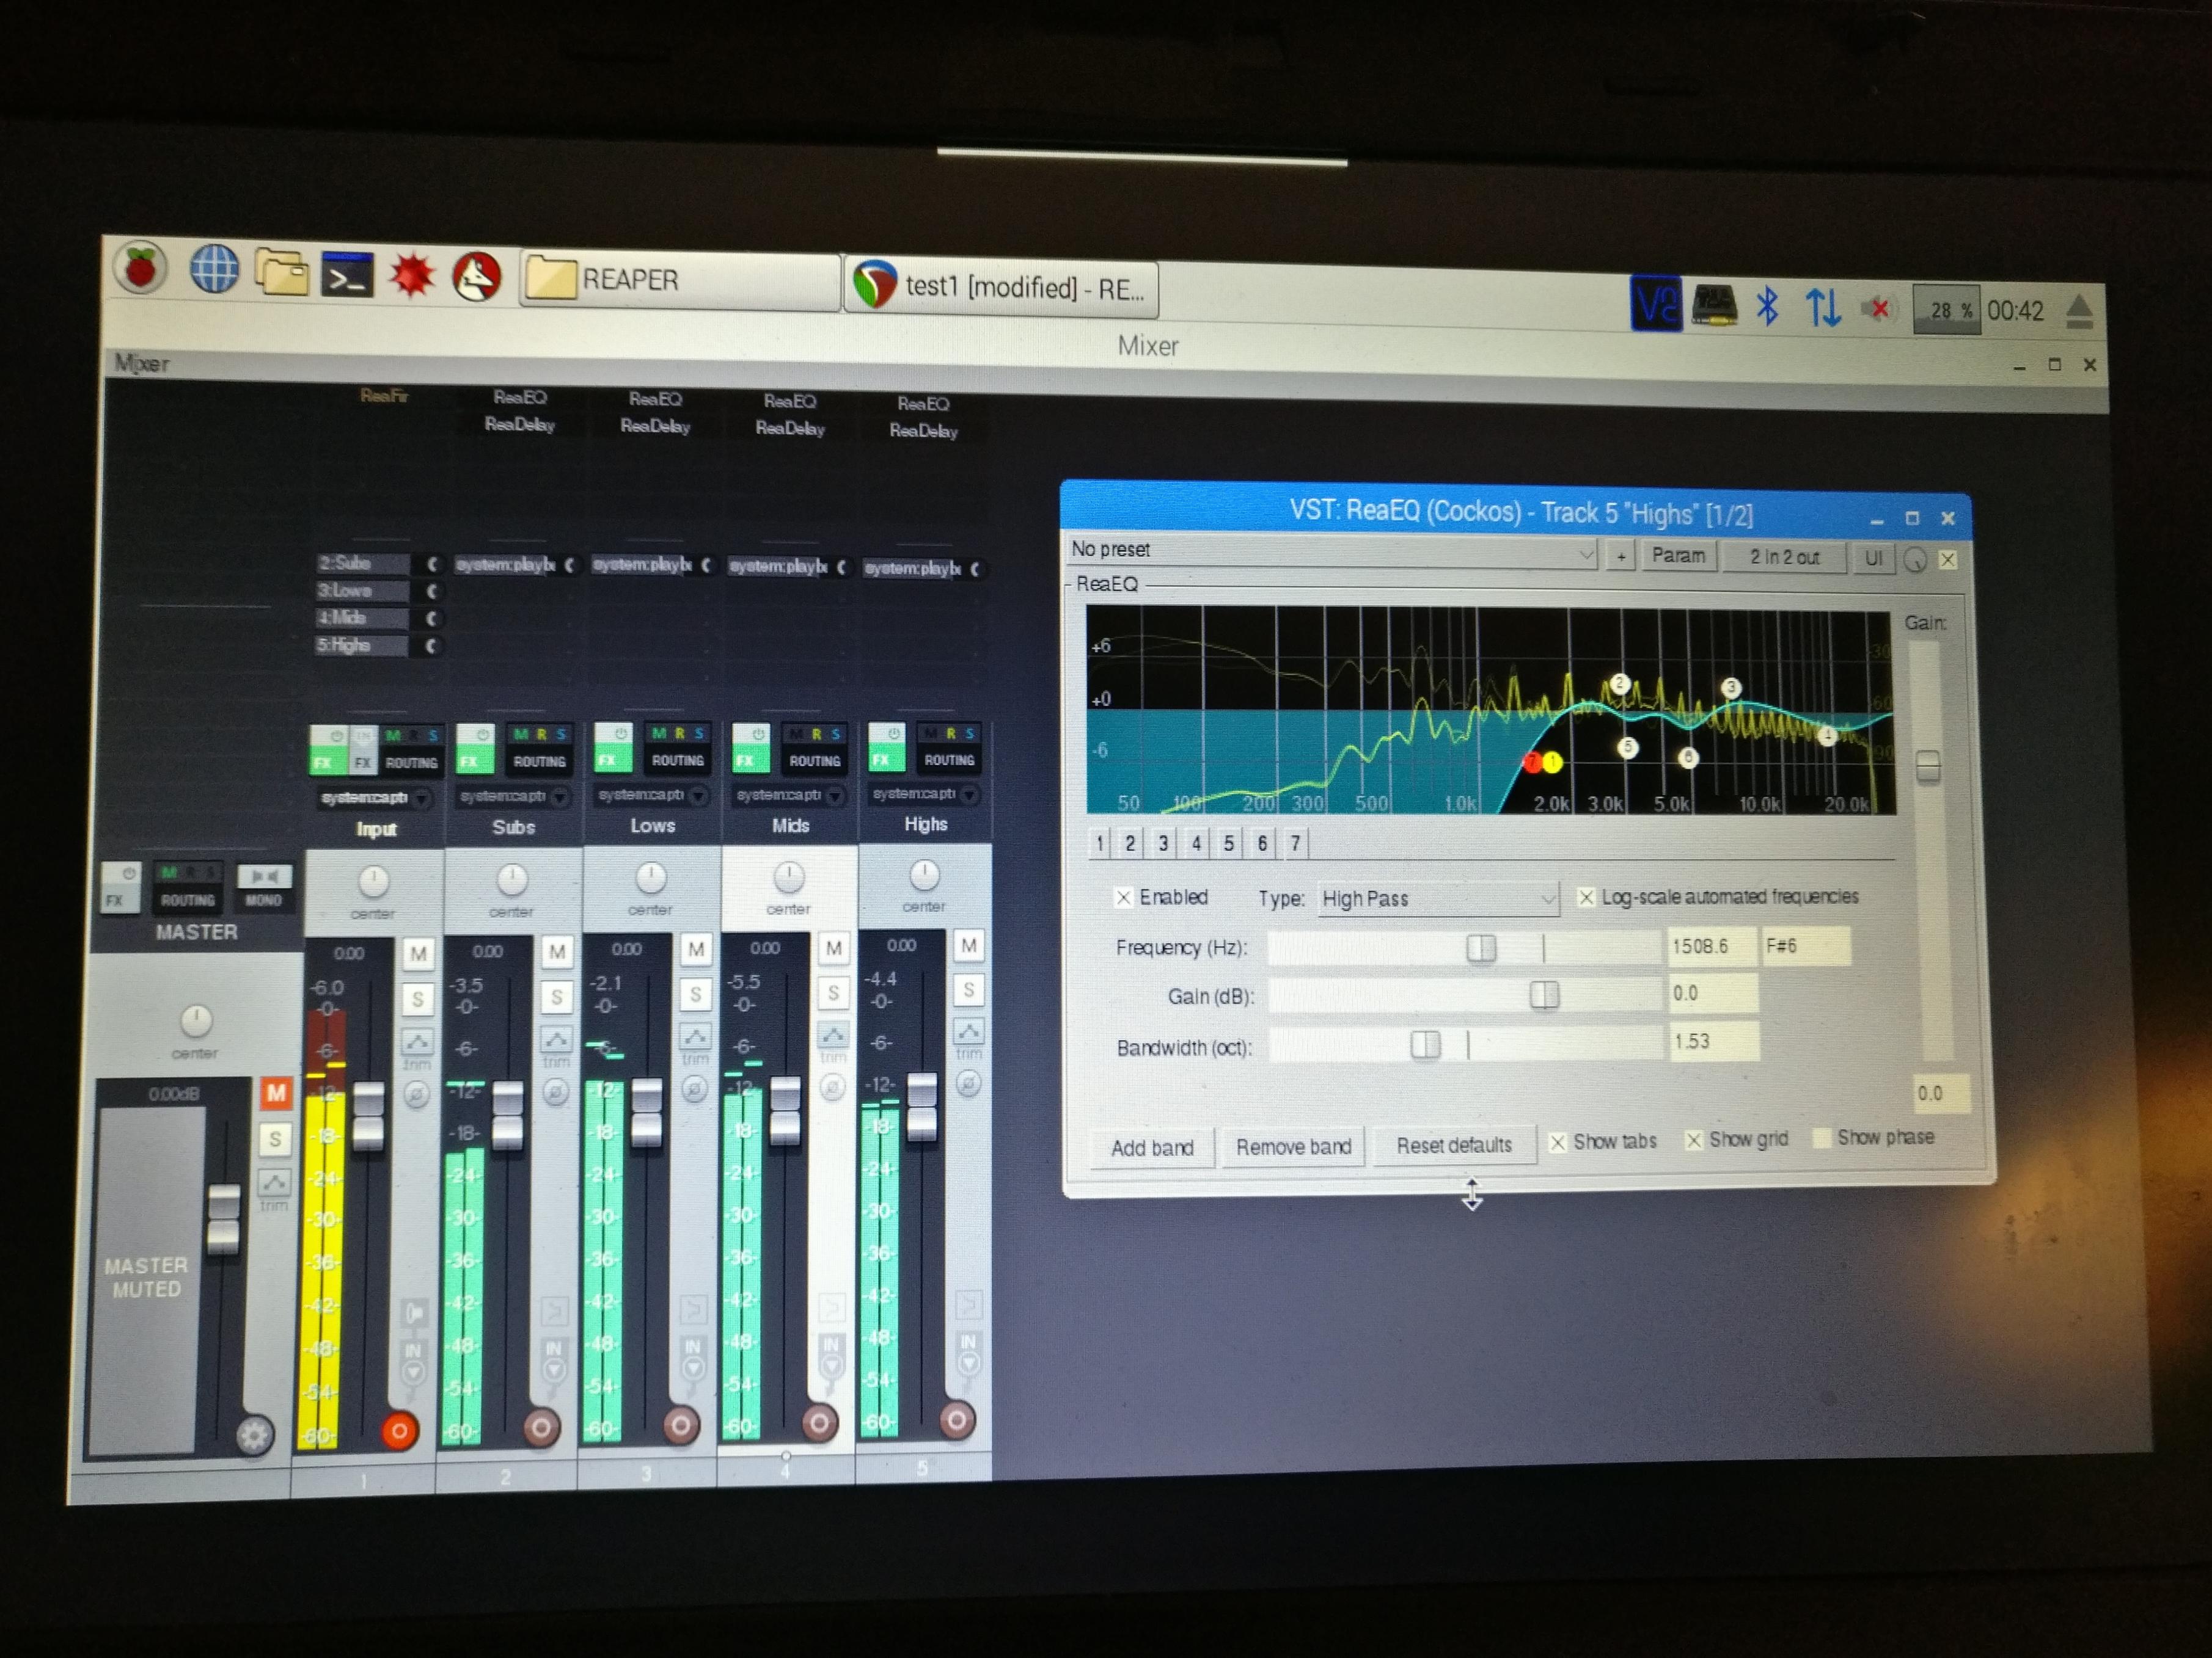Viewport: 2212px width, 1658px height.
Task: Open the Highs track input source dropdown
Action: point(925,794)
